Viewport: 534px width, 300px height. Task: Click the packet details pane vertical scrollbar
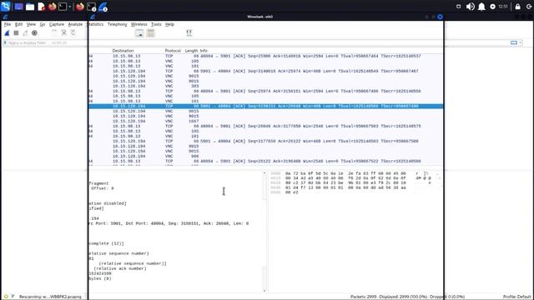(x=264, y=232)
